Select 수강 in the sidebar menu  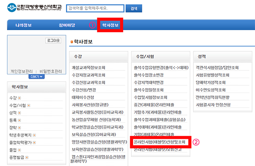tap(13, 98)
